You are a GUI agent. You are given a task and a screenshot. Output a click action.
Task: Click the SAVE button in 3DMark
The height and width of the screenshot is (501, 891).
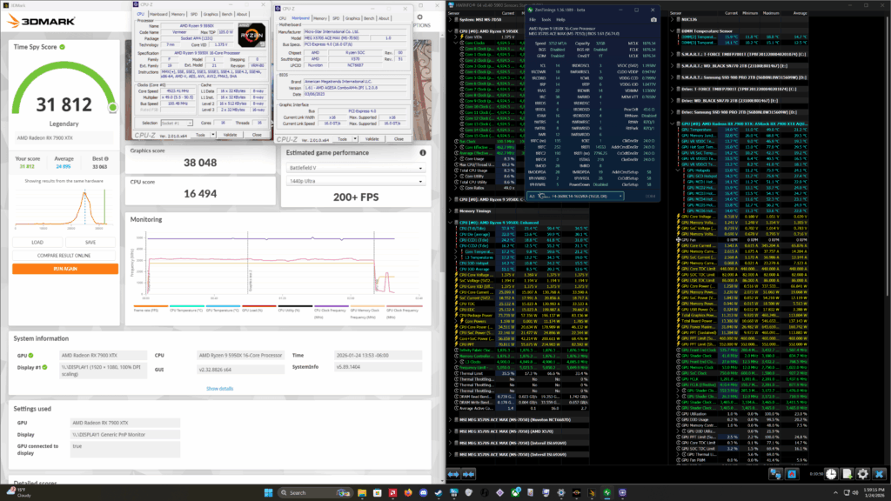90,243
